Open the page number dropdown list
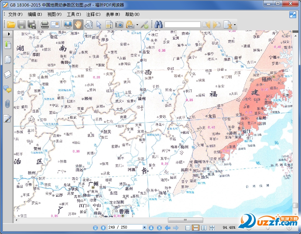 click(145, 227)
